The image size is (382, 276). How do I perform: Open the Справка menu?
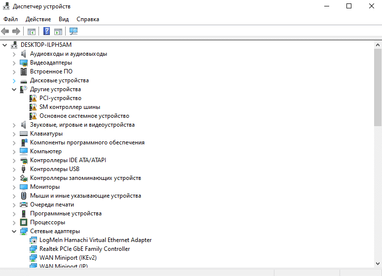tap(88, 19)
